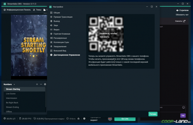Select the Be Right Back scene
The width and height of the screenshot is (193, 125).
tap(24, 103)
